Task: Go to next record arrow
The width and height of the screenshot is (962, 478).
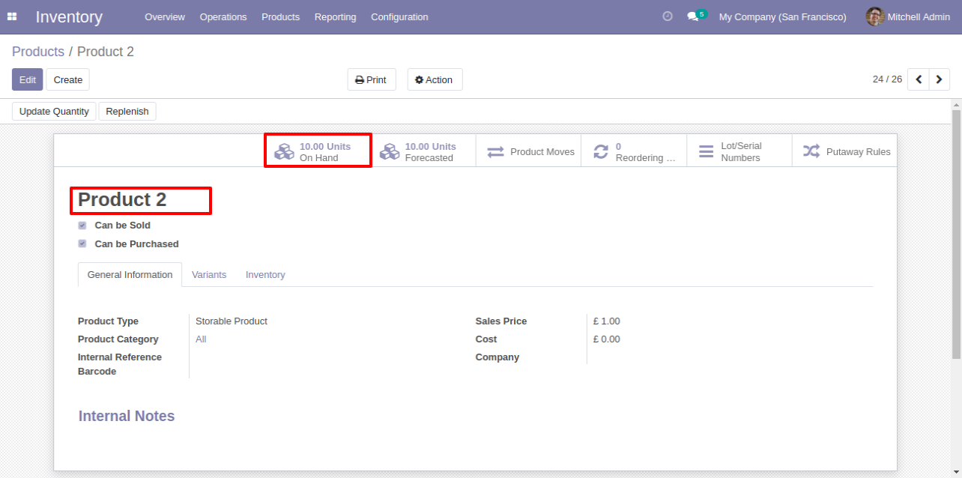Action: (x=940, y=79)
